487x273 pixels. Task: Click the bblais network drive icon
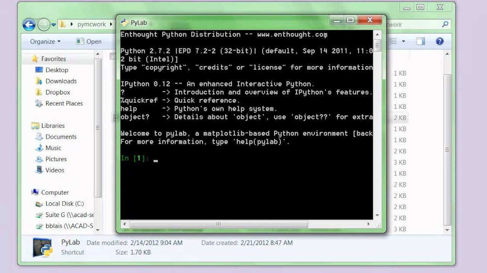click(x=39, y=226)
